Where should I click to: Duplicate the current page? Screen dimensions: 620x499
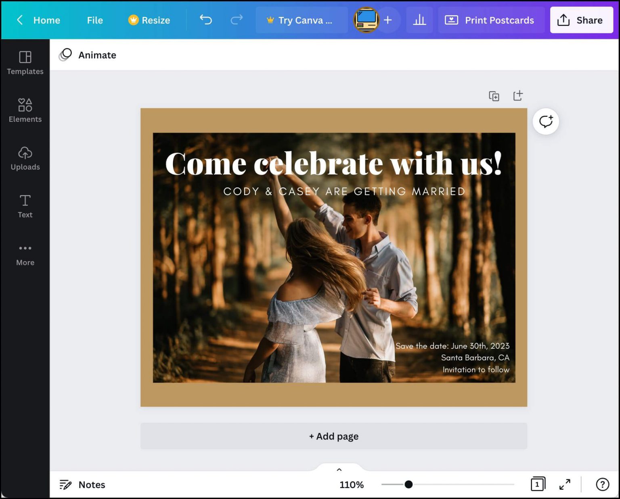click(494, 96)
